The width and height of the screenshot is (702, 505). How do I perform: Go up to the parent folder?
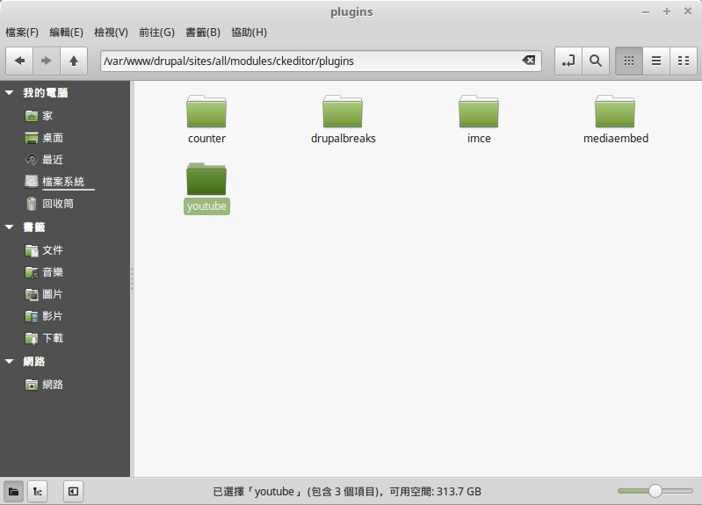(74, 61)
